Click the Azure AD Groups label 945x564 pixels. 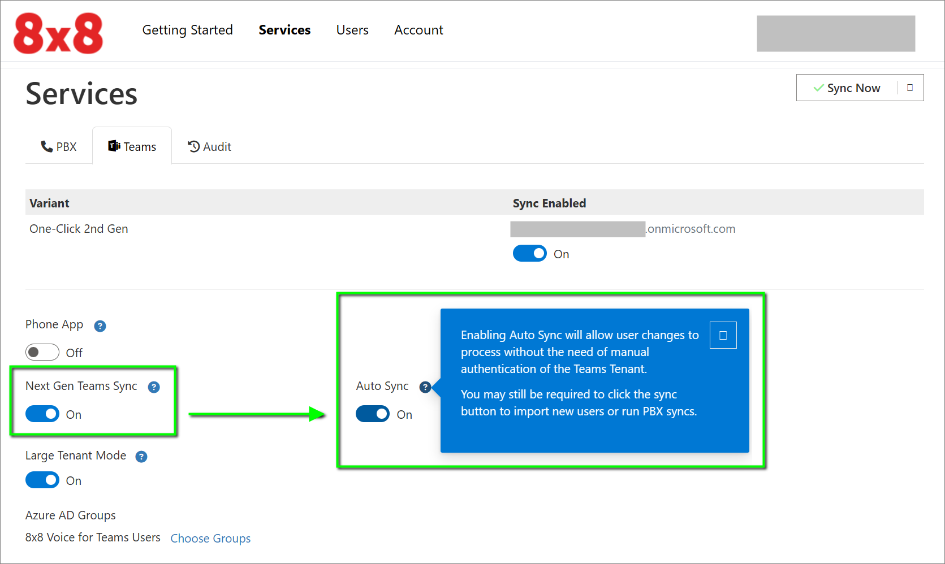pyautogui.click(x=71, y=515)
